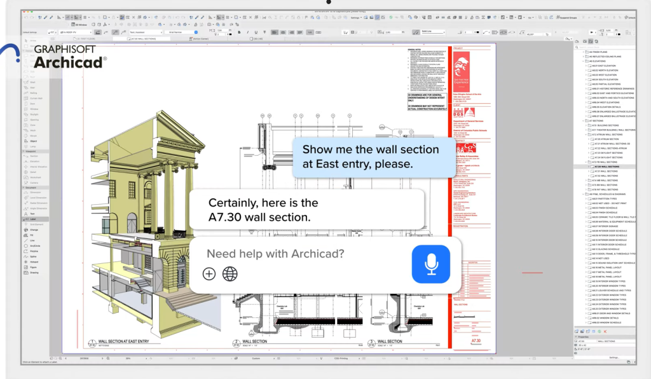Click the navigator search field
Image resolution: width=651 pixels, height=379 pixels.
605,47
